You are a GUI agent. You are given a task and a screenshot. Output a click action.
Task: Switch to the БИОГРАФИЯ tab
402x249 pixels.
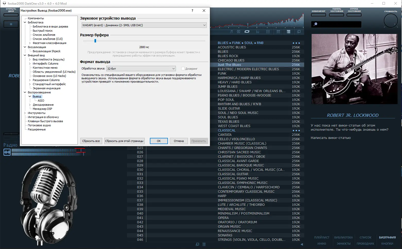point(387,237)
